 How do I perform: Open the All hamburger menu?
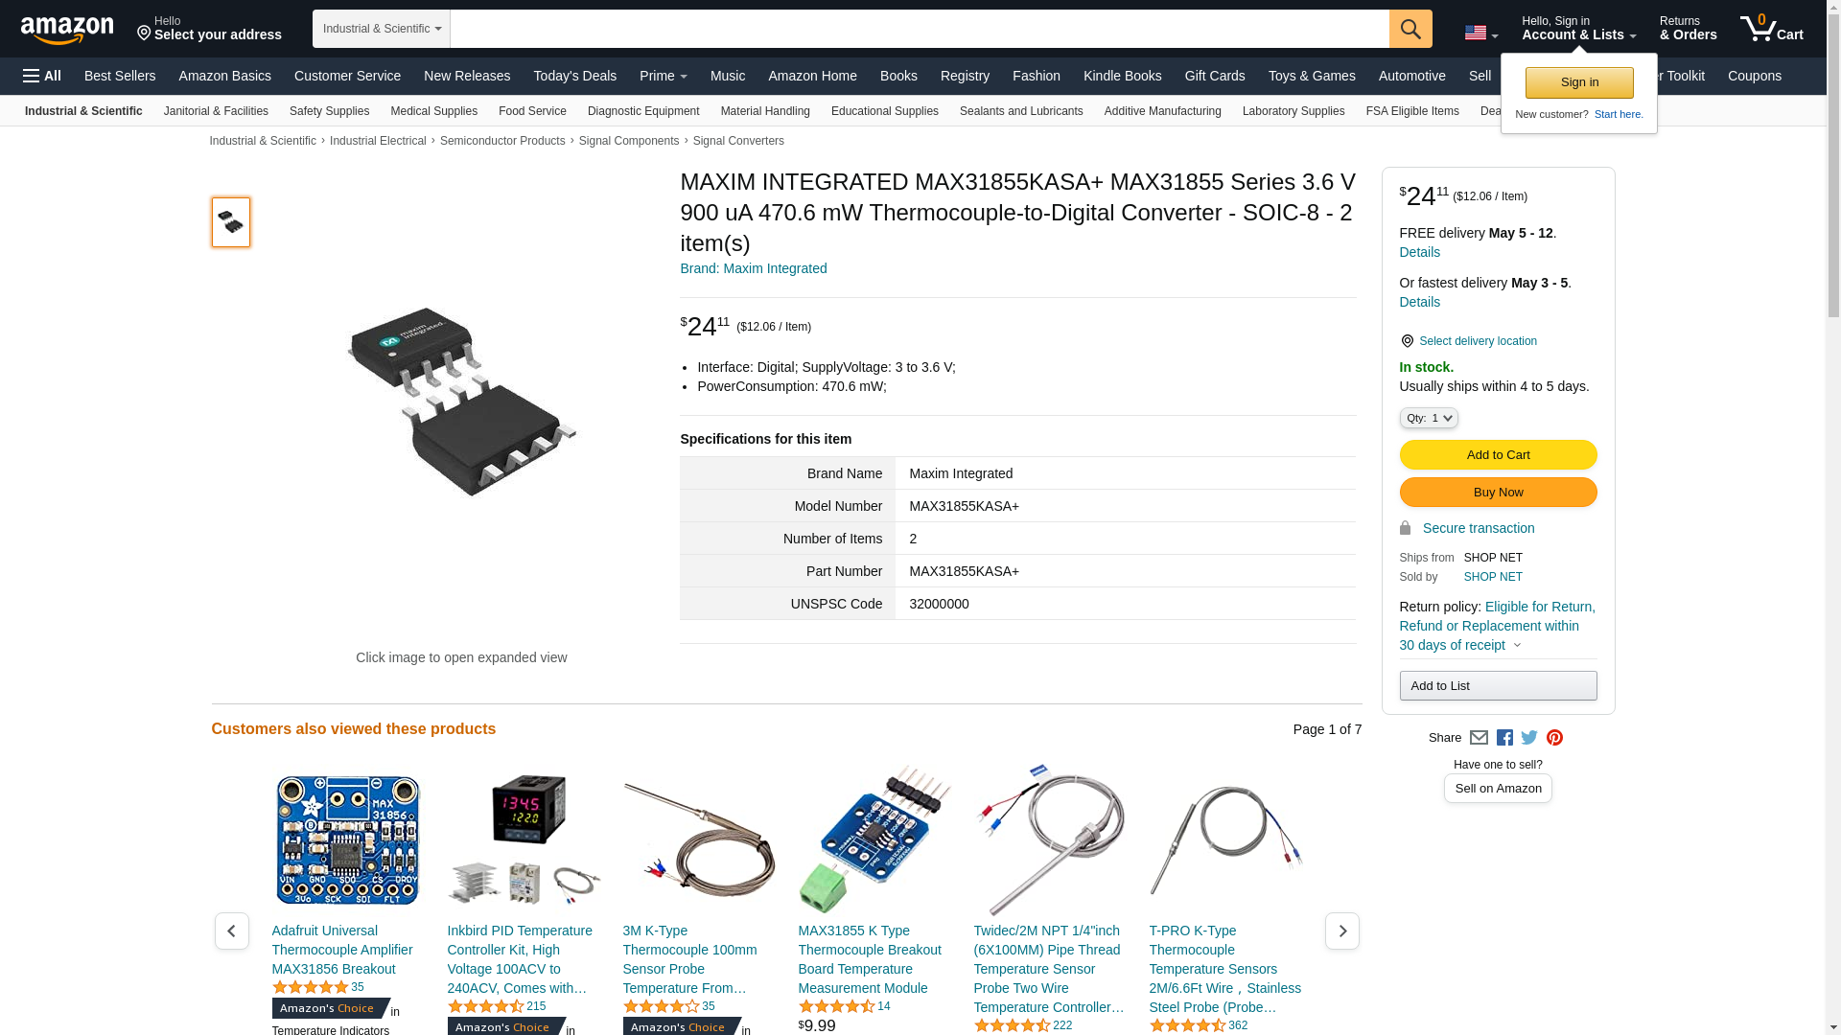tap(42, 76)
